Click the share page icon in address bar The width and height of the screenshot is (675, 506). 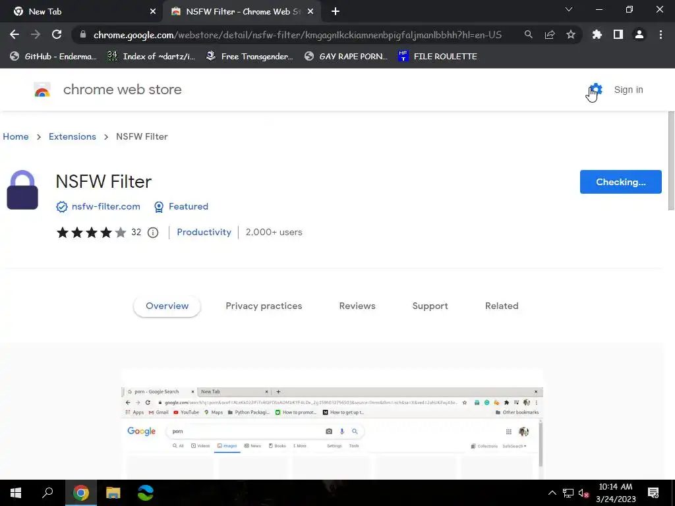coord(549,34)
